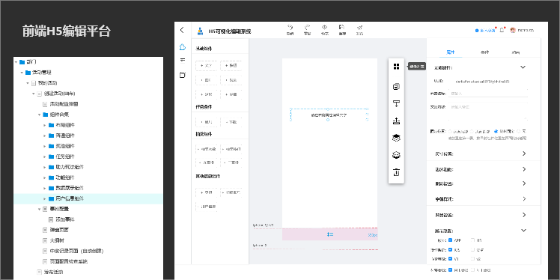This screenshot has width=560, height=280.
Task: Click the solid layer-stack icon in floating toolbar
Action: tap(396, 138)
